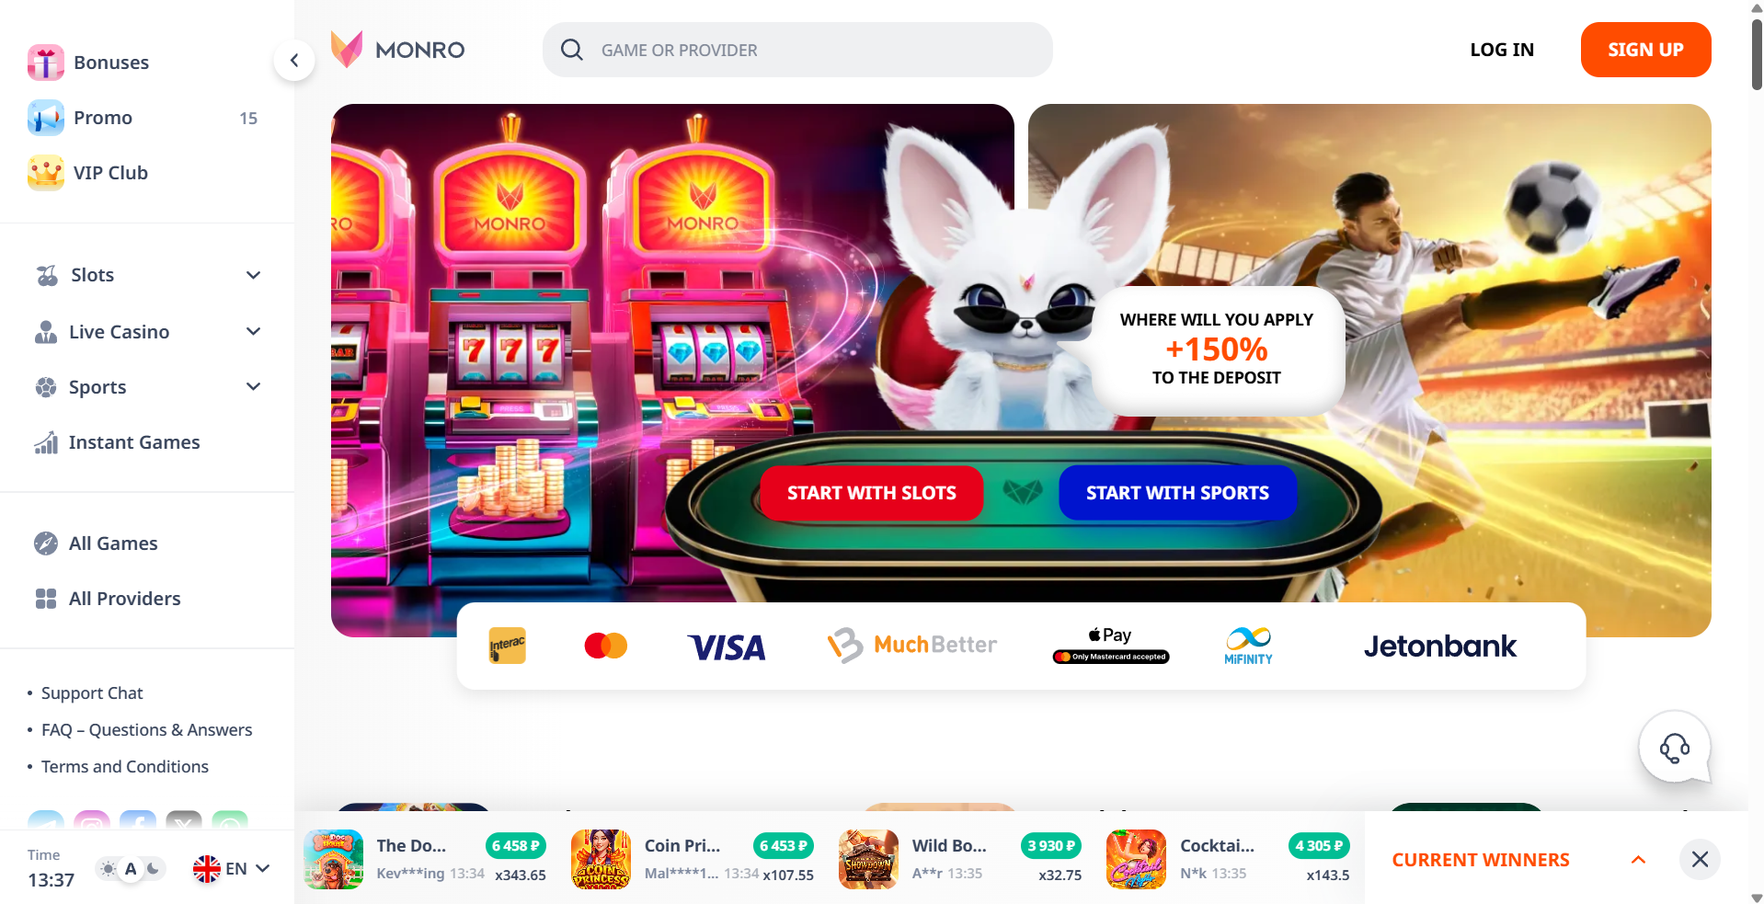Switch theme to light sun mode

point(109,868)
